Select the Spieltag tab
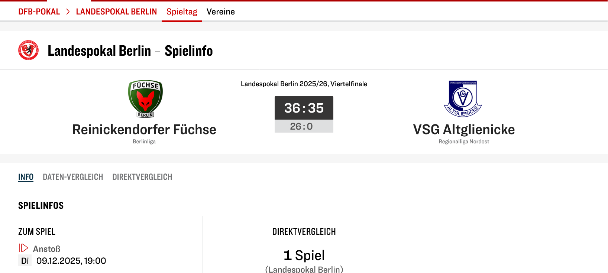 click(x=182, y=12)
